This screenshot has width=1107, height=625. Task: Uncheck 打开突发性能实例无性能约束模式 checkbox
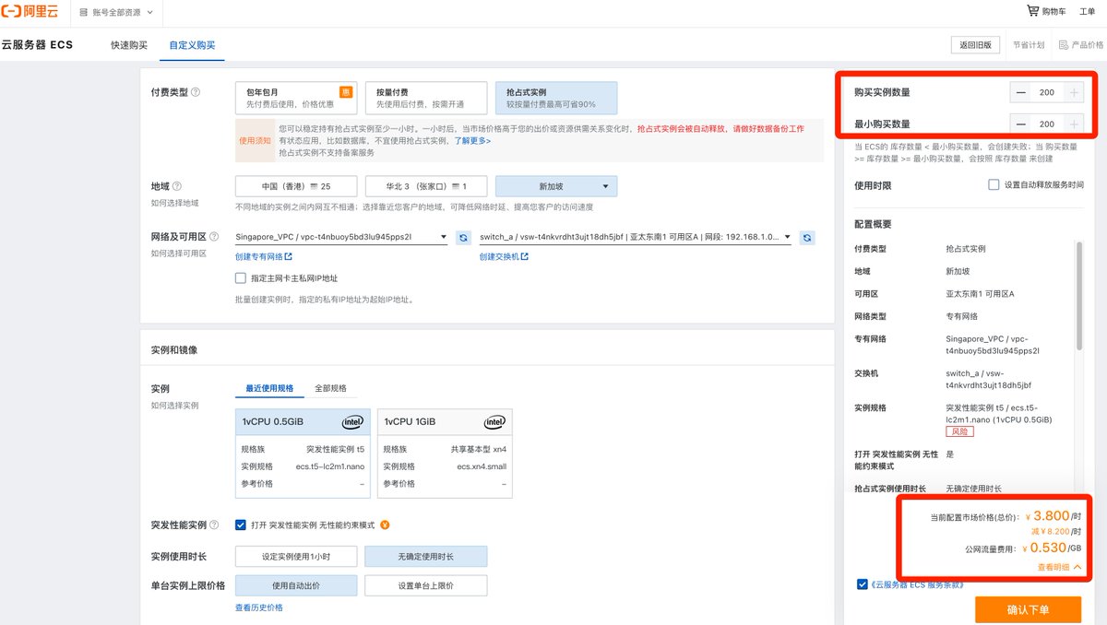241,525
